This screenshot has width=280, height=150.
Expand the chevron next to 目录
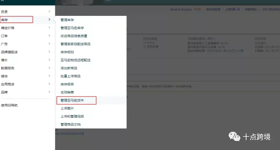(49, 11)
